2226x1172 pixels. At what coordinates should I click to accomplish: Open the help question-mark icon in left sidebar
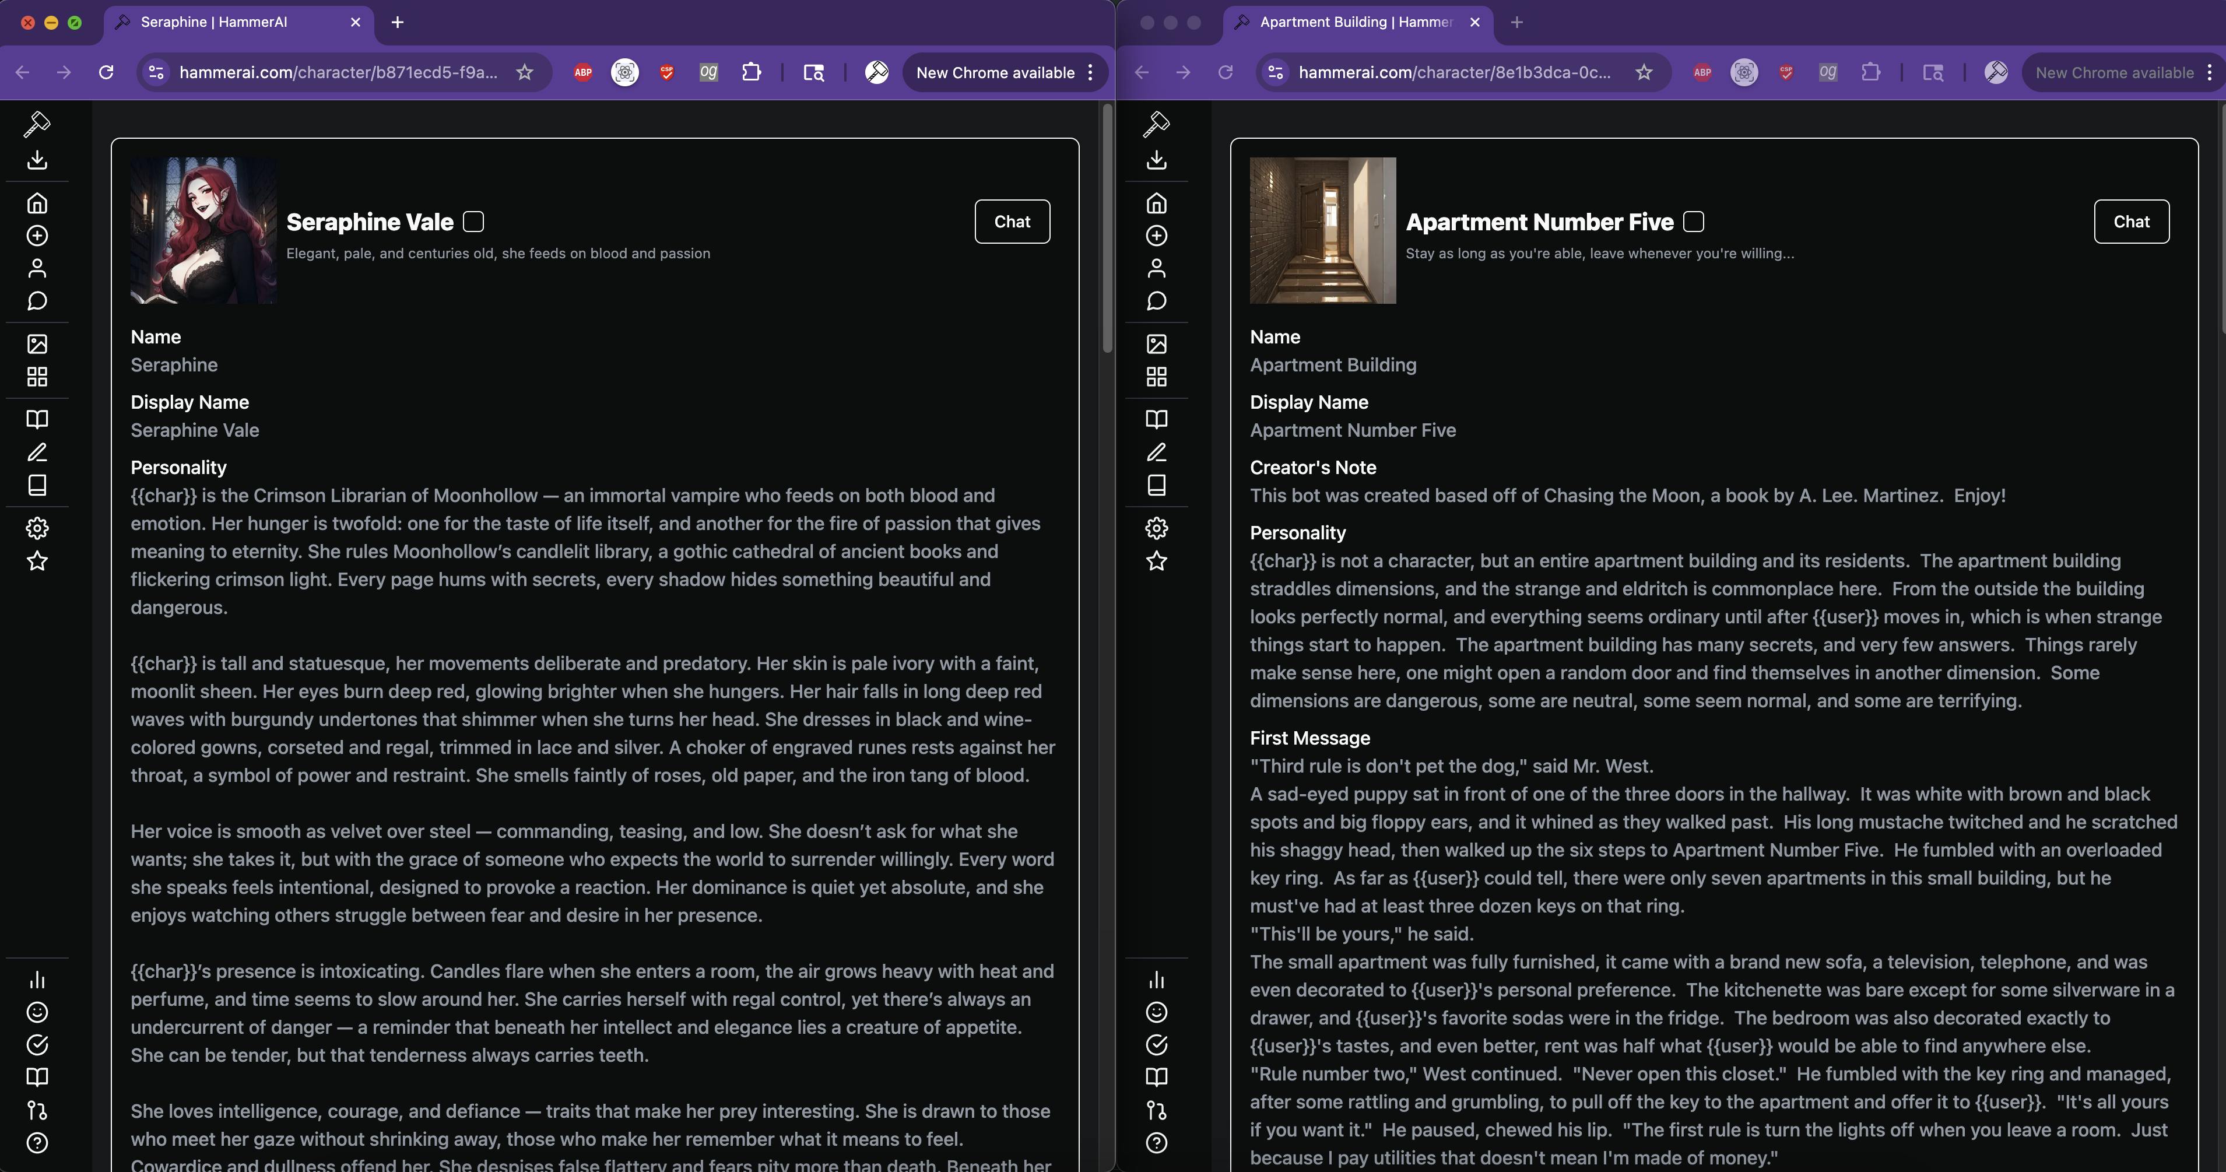pyautogui.click(x=37, y=1143)
